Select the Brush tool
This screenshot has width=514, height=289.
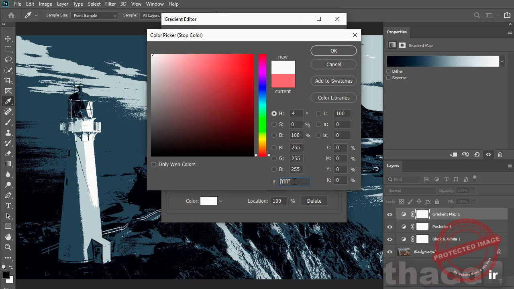tap(8, 122)
